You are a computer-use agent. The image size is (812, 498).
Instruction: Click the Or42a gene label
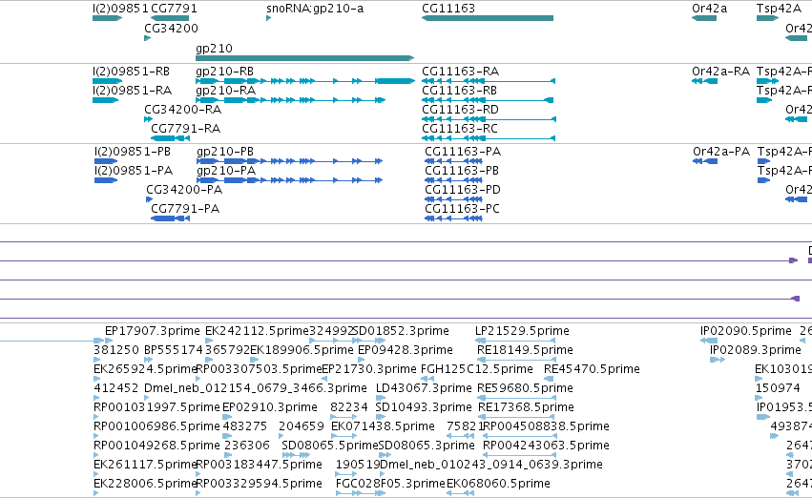point(710,9)
